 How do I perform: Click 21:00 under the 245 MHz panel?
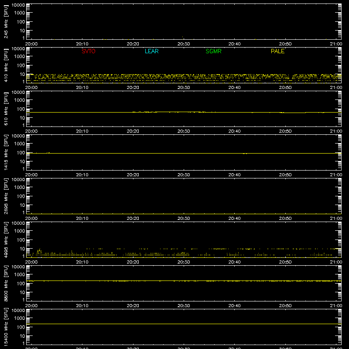point(336,44)
